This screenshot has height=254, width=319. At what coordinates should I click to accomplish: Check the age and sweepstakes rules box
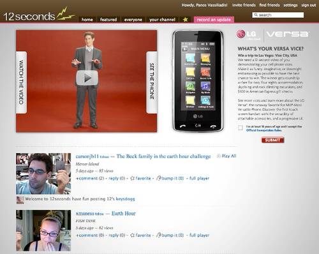(x=241, y=128)
